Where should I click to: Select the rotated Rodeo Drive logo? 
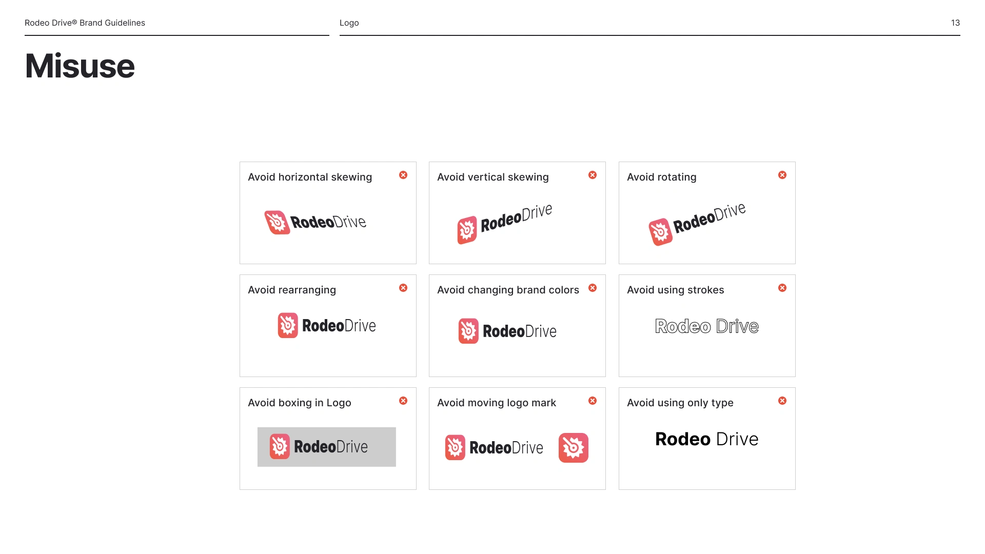point(697,224)
